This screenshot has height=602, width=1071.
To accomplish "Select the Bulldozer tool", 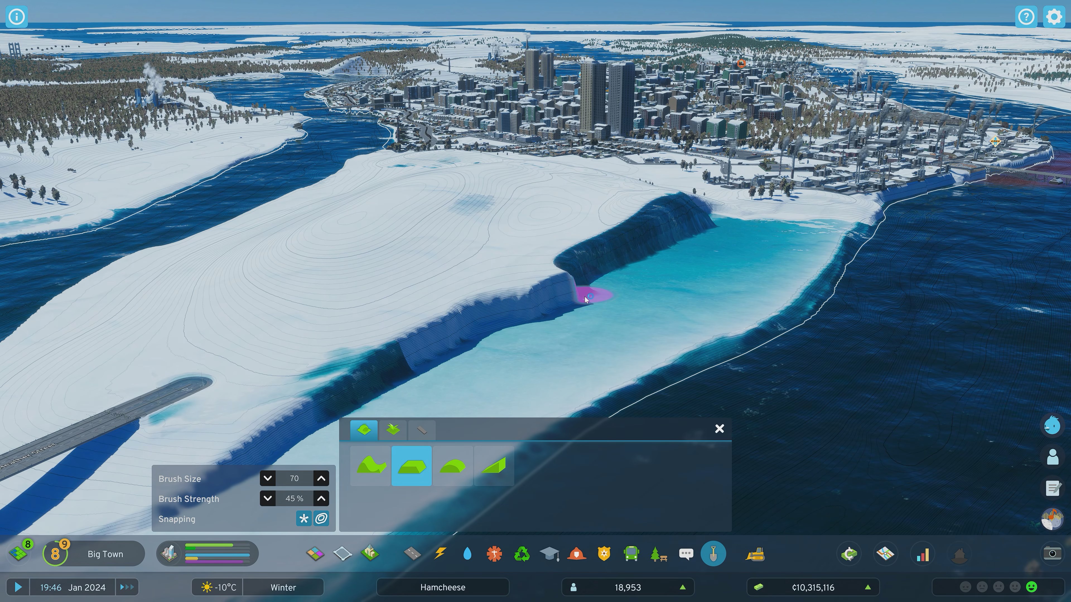I will (x=756, y=554).
